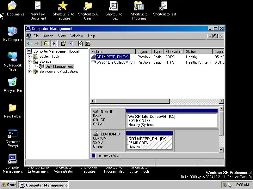Select WinXP Lite CollabVM partition block

[x=172, y=119]
